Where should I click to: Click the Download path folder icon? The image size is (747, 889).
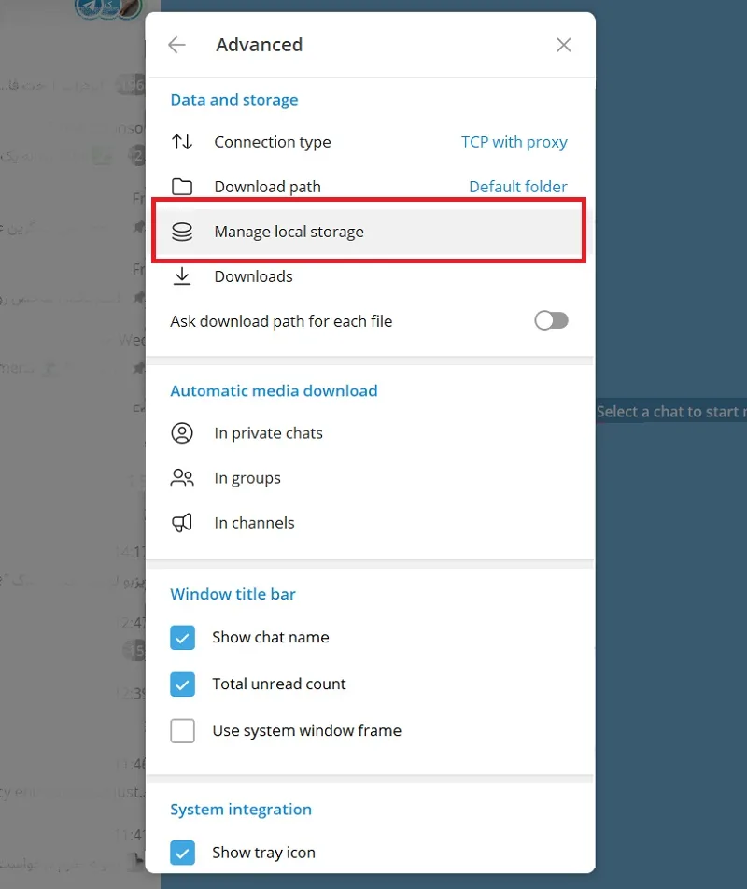click(x=182, y=187)
